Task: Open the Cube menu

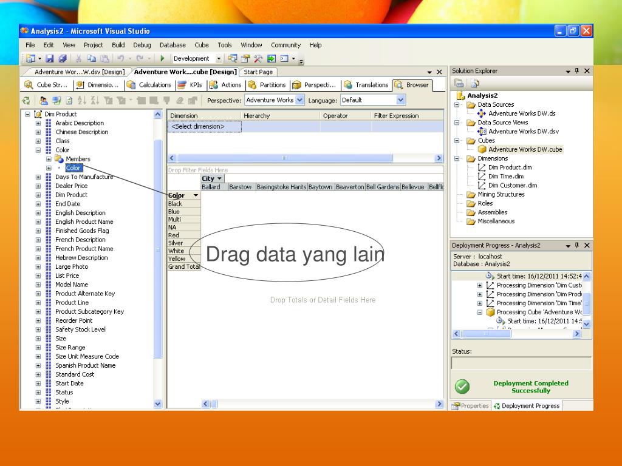Action: point(202,45)
